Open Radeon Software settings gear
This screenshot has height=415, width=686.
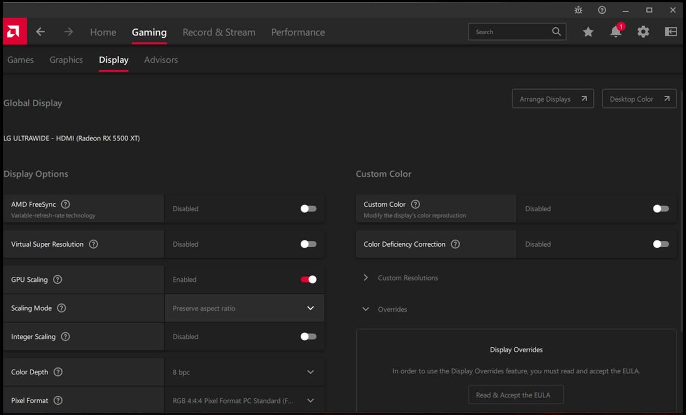pos(643,32)
